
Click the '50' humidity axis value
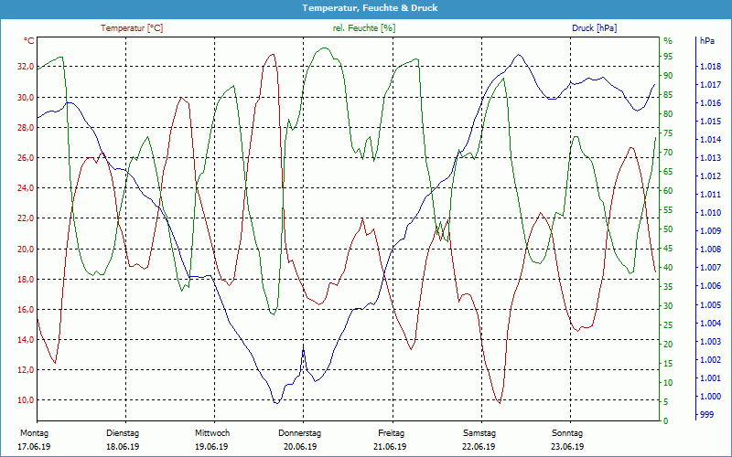pos(668,229)
